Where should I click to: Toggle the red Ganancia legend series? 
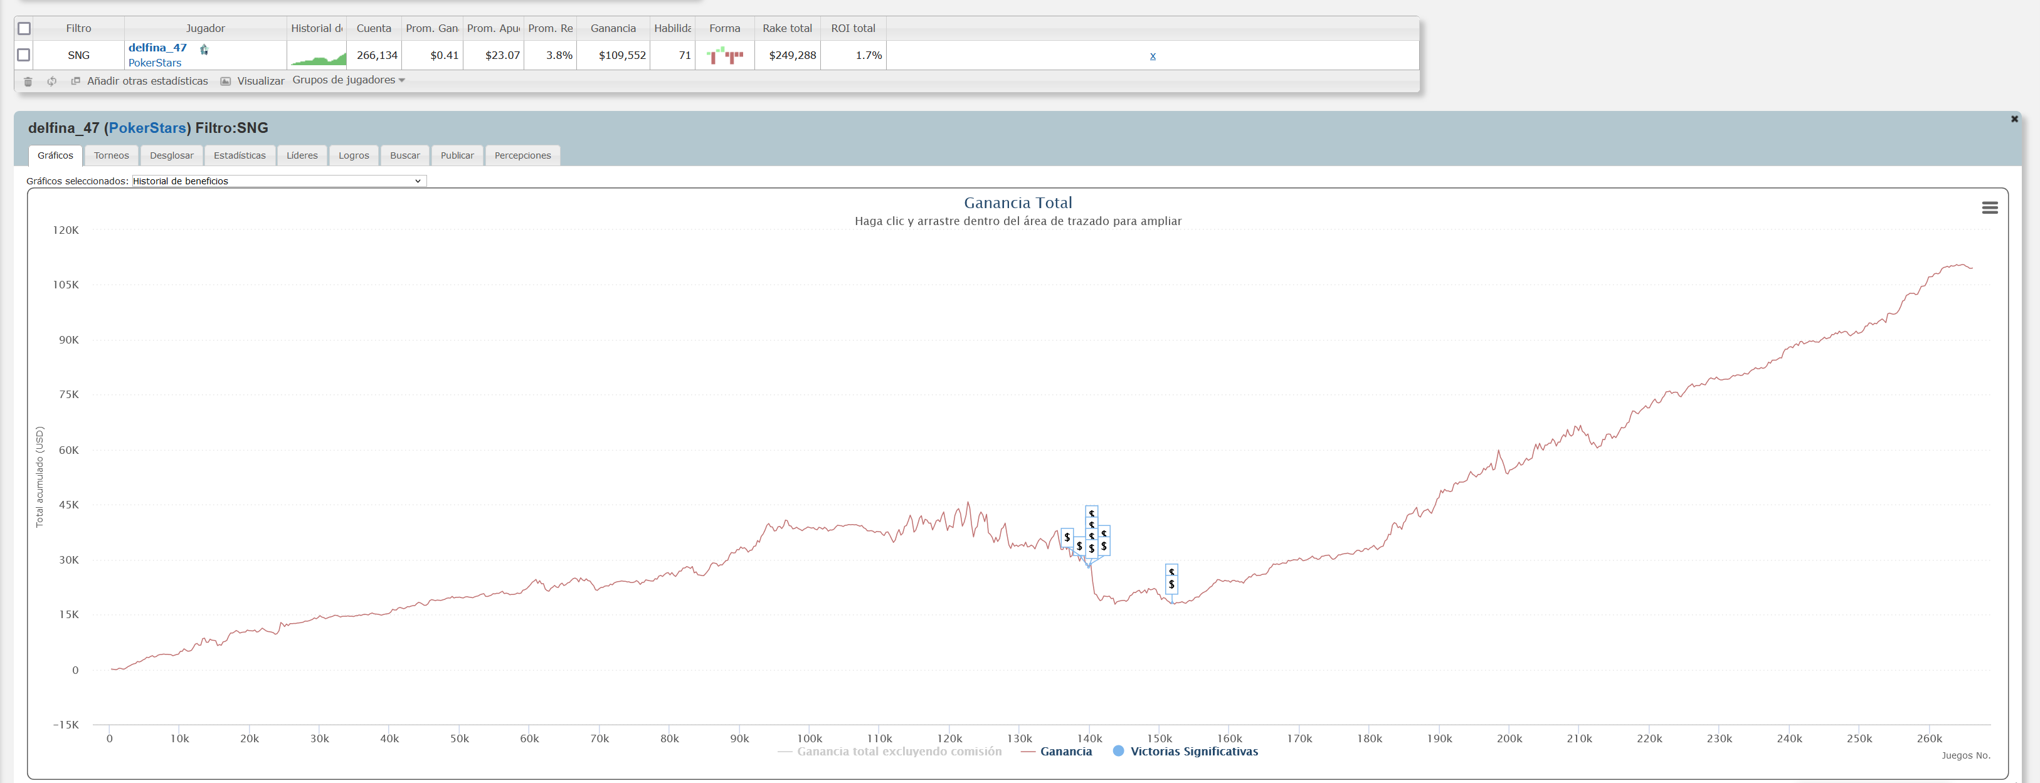[1065, 751]
